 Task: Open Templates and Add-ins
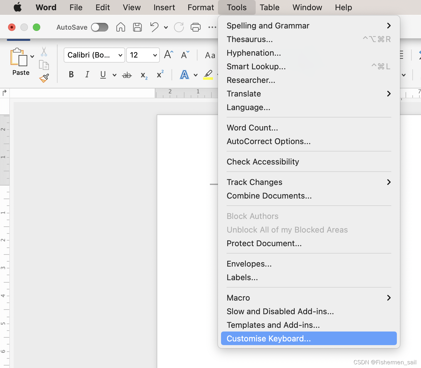pos(309,325)
